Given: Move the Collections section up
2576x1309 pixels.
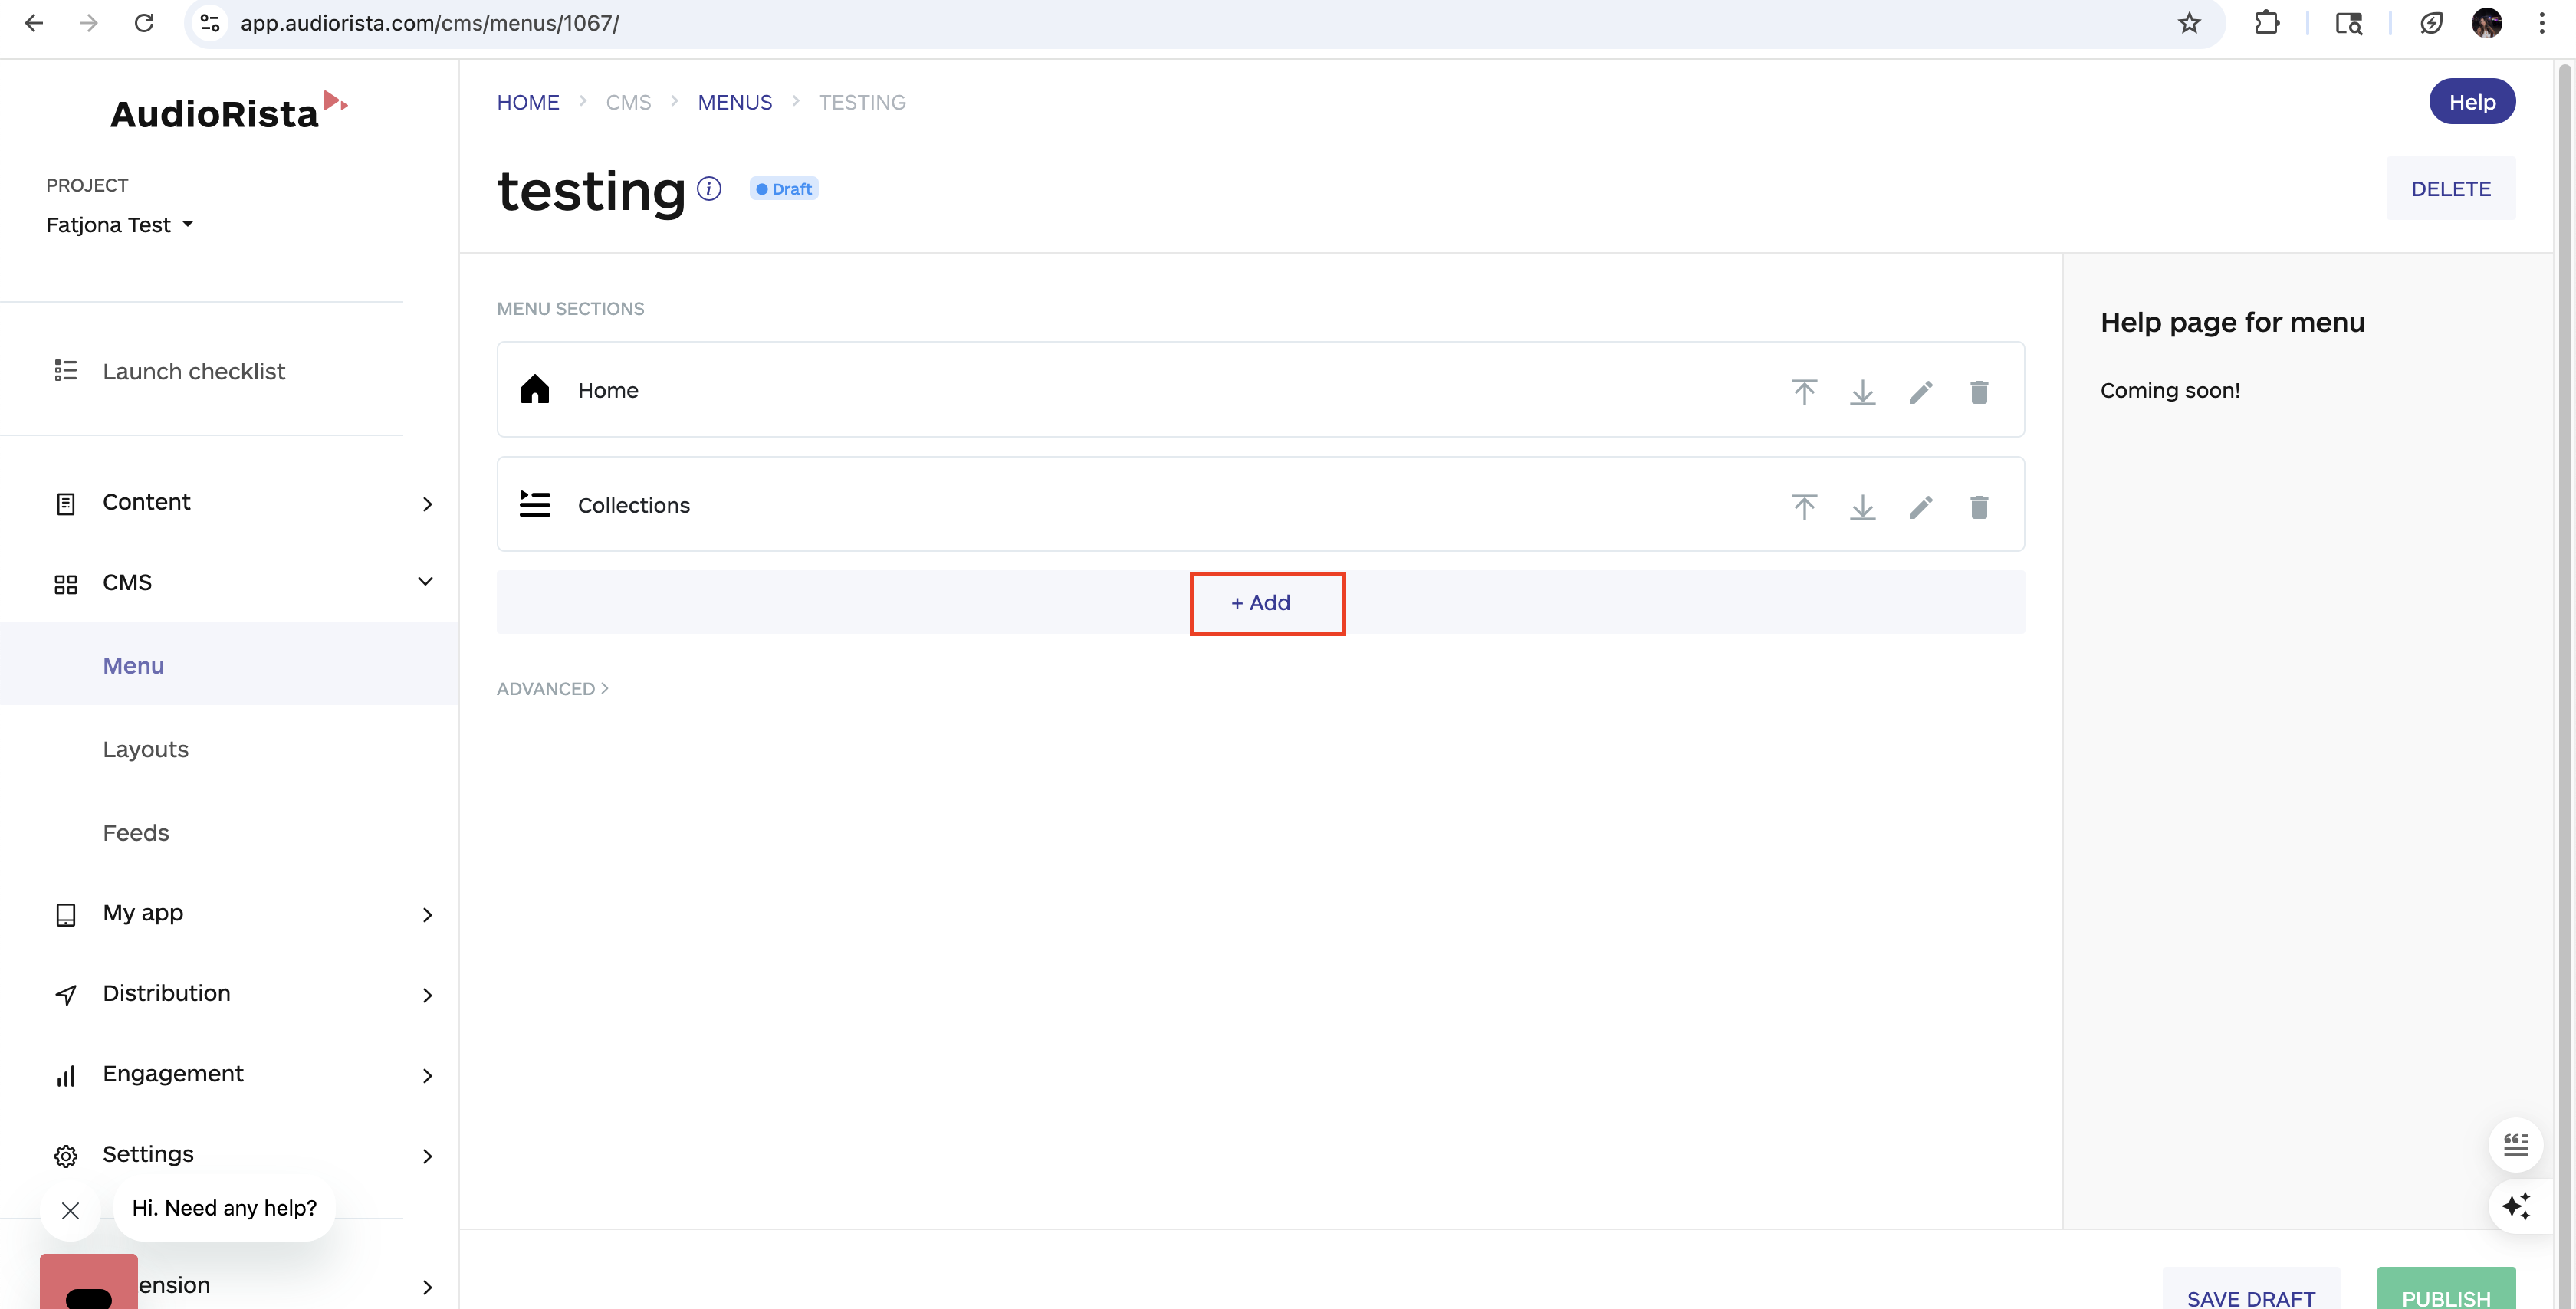Looking at the screenshot, I should pyautogui.click(x=1803, y=506).
